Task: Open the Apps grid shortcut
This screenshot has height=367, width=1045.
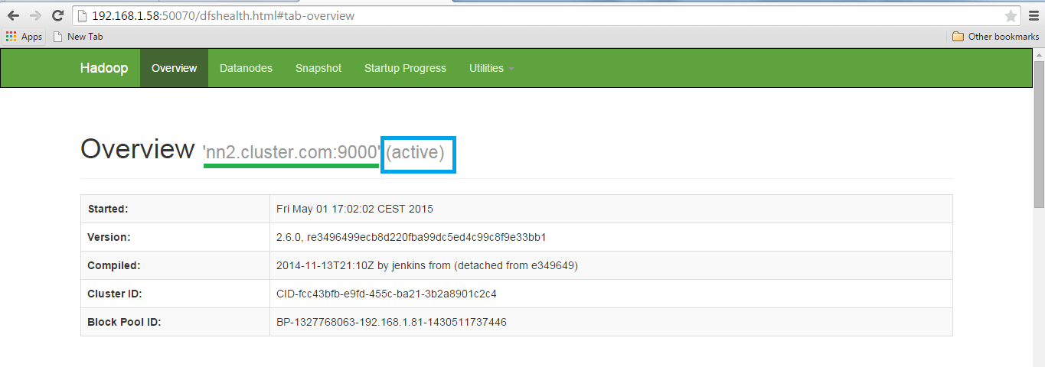Action: tap(24, 37)
